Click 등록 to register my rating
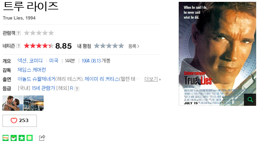 (134, 46)
